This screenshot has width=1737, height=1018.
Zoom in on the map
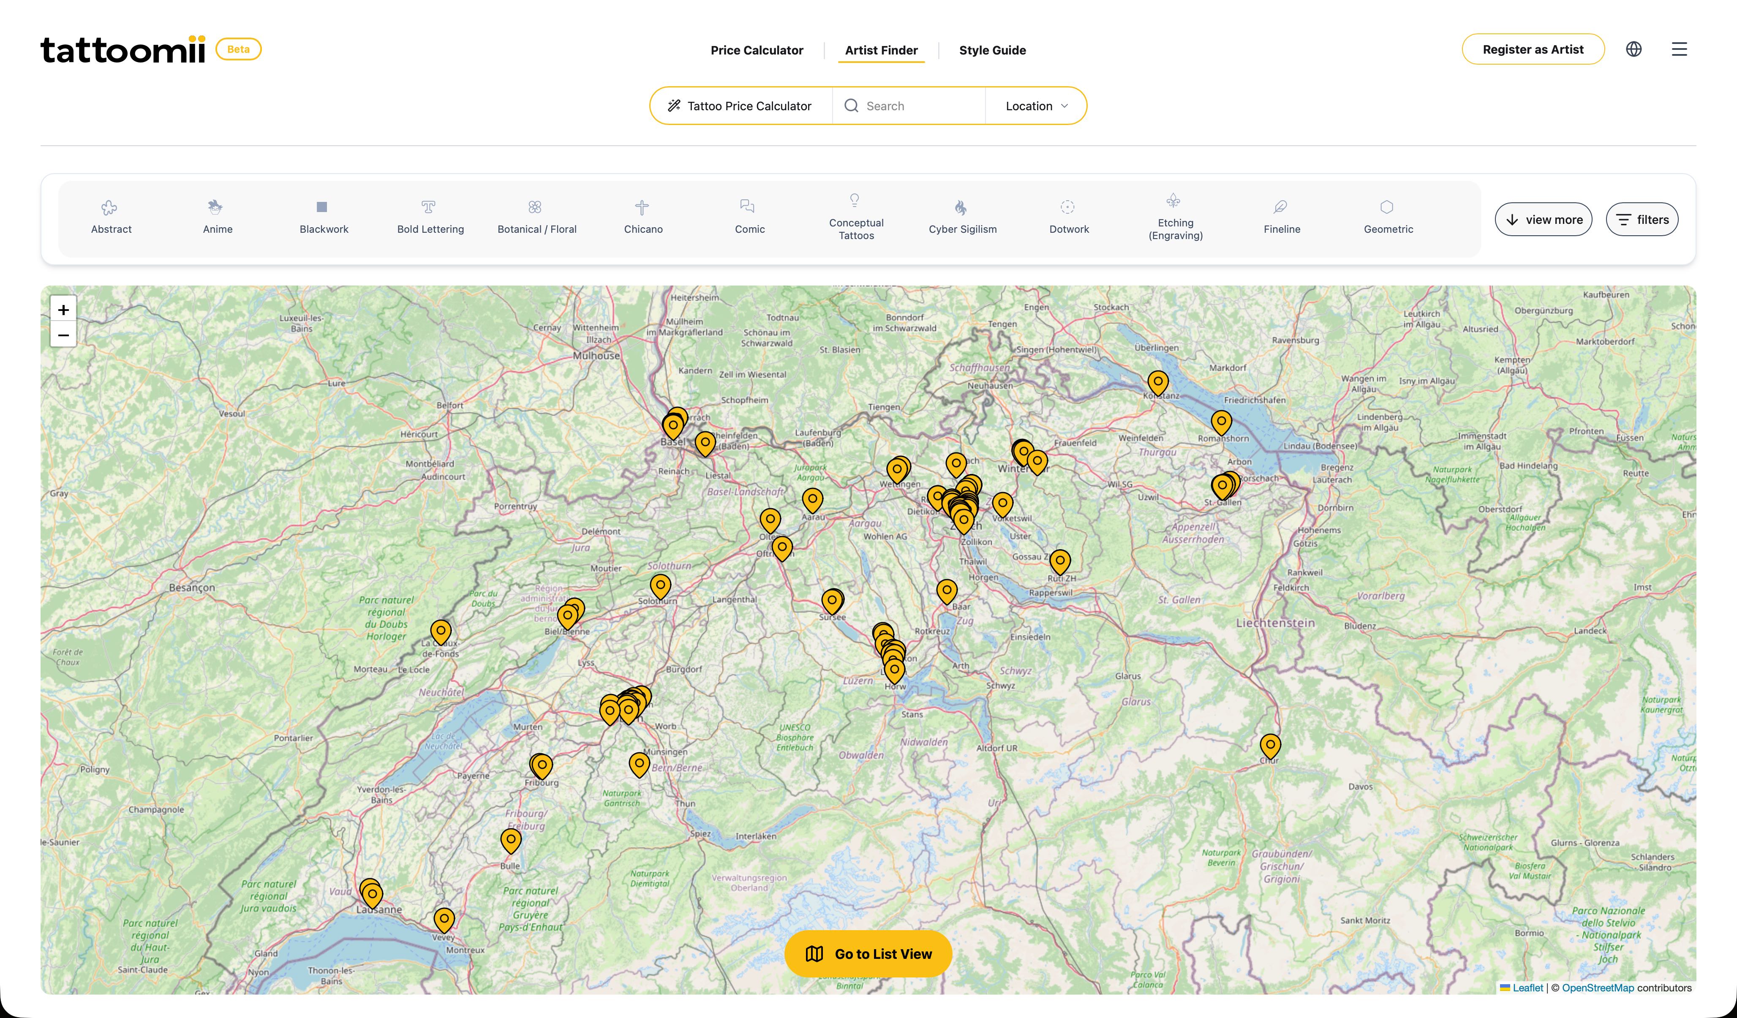(63, 310)
